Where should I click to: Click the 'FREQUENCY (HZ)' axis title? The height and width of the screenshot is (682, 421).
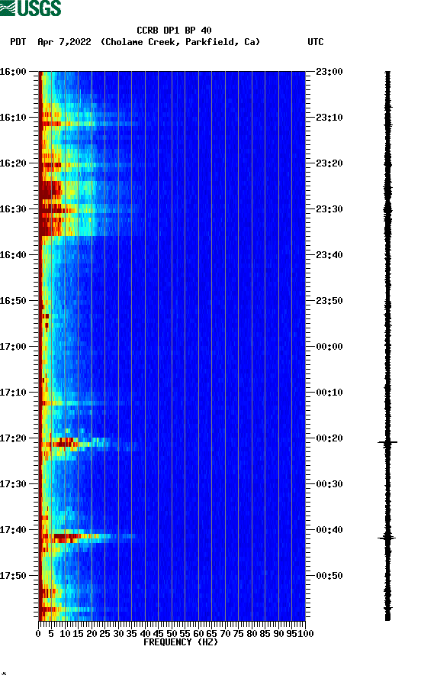point(180,642)
